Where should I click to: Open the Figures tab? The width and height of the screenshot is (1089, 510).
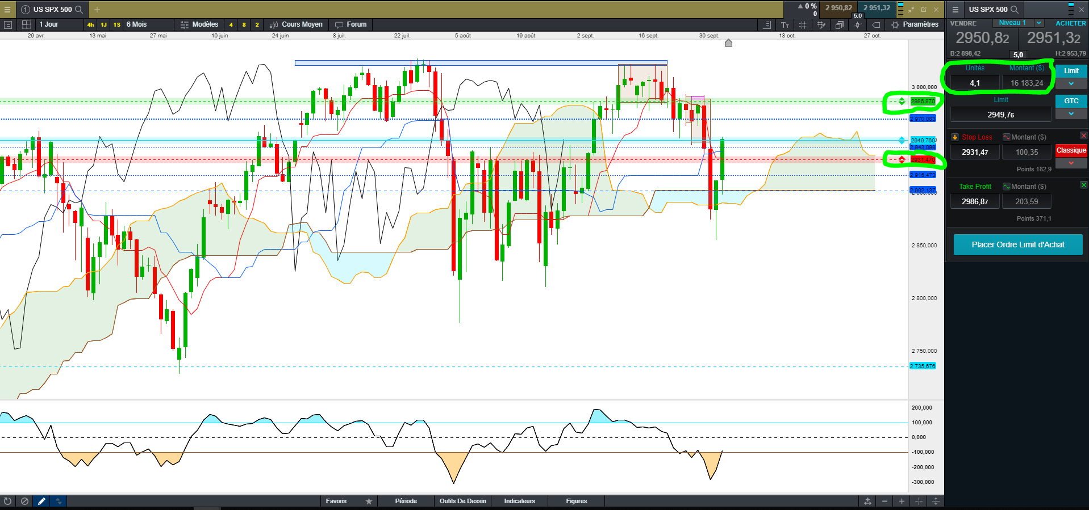577,501
